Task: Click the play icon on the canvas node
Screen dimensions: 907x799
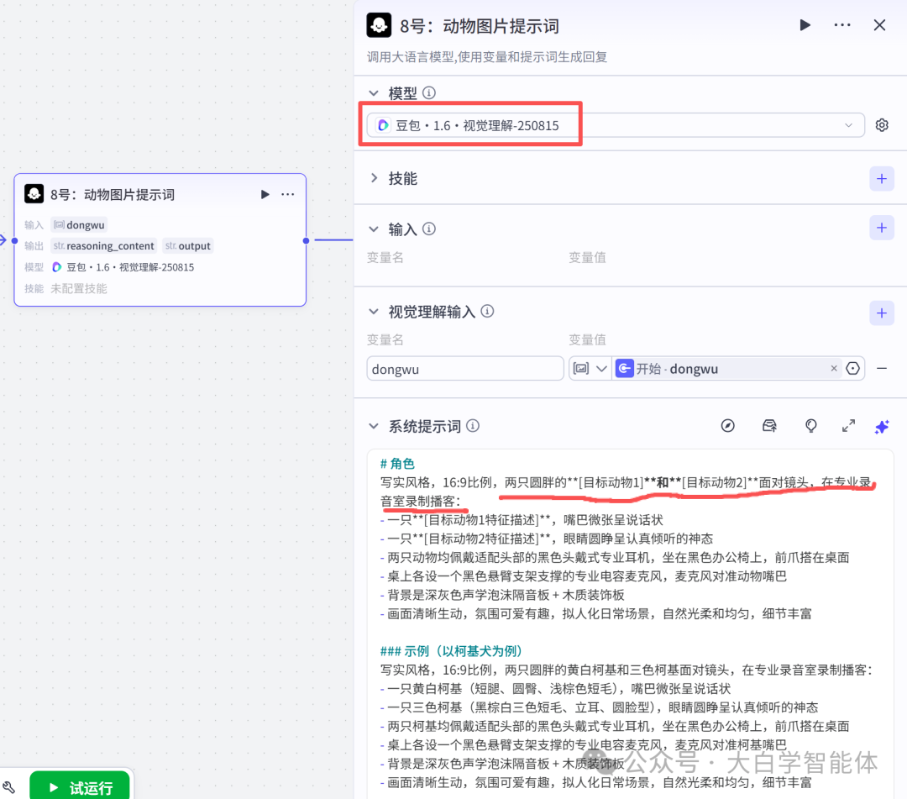Action: [264, 194]
